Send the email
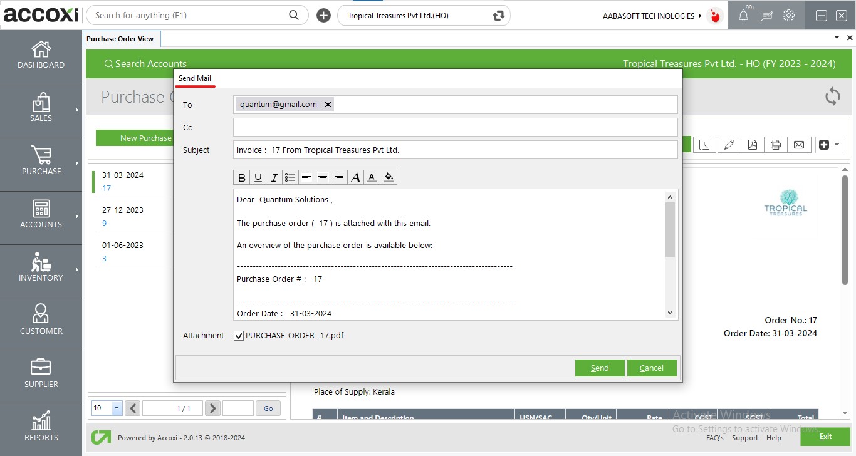856x456 pixels. [600, 368]
